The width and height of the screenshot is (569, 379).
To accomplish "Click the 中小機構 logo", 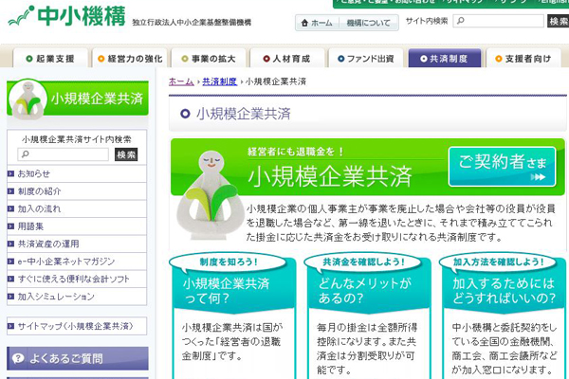I will [66, 17].
